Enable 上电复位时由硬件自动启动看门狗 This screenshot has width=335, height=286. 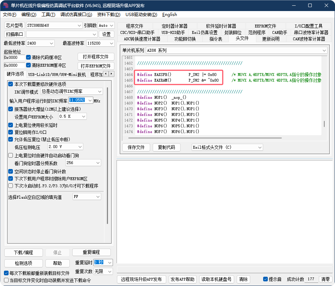10,155
